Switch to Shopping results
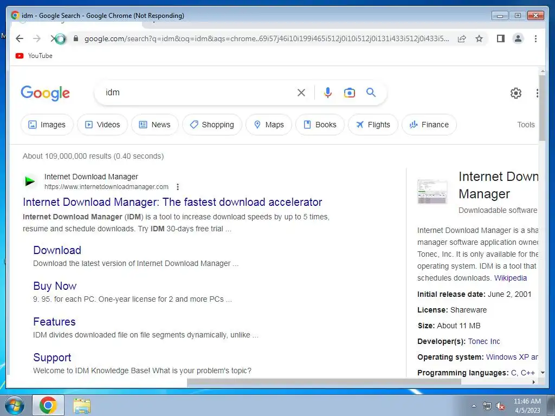This screenshot has width=555, height=416. [212, 125]
